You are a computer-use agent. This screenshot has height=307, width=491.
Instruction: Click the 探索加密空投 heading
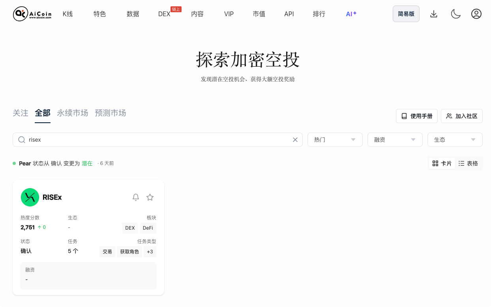click(x=248, y=60)
